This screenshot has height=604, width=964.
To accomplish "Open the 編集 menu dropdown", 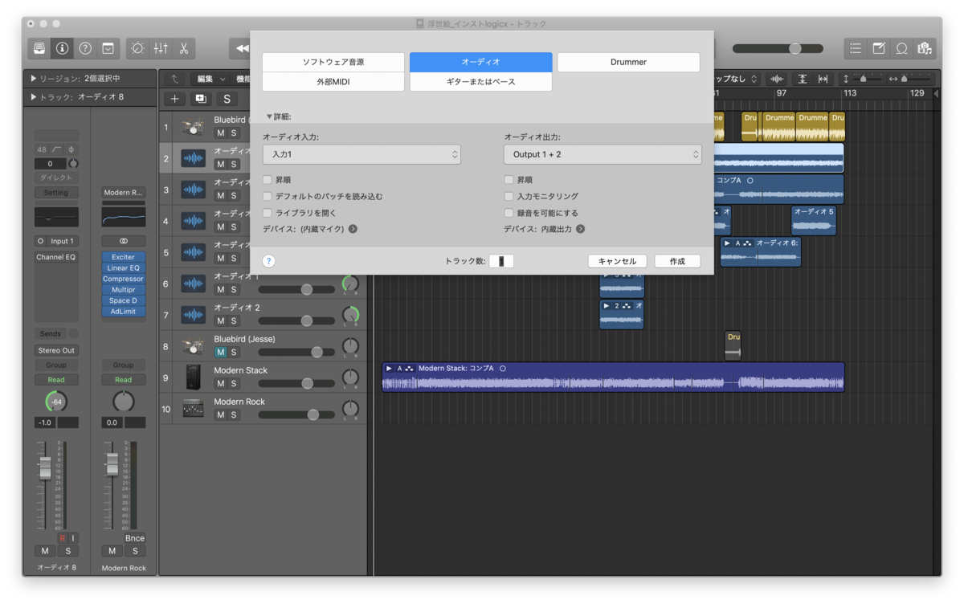I will pyautogui.click(x=211, y=79).
